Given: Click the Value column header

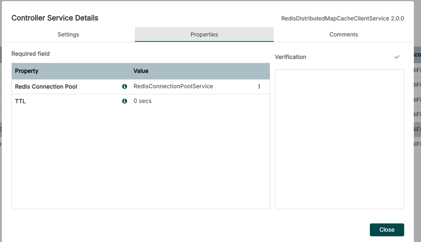Looking at the screenshot, I should click(x=141, y=71).
